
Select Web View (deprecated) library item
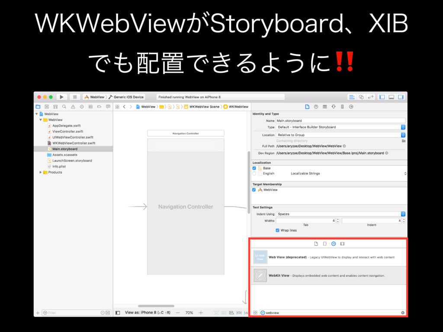click(x=329, y=257)
